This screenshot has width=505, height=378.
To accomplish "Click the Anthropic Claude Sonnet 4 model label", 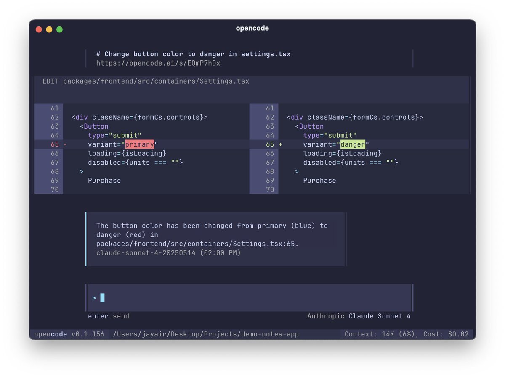I will click(359, 316).
